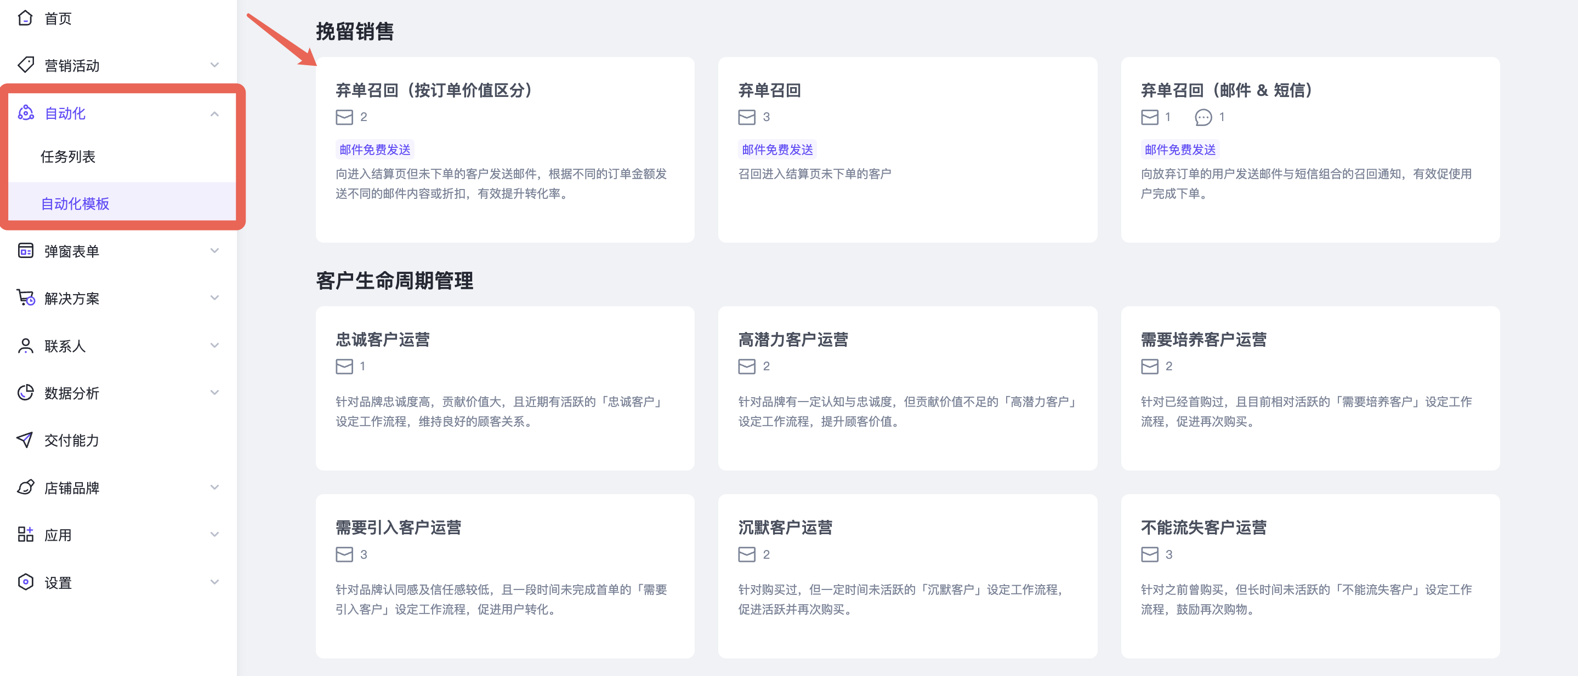
Task: Click the 邮件免费发送 tag on 弃单召回 card
Action: pyautogui.click(x=777, y=150)
